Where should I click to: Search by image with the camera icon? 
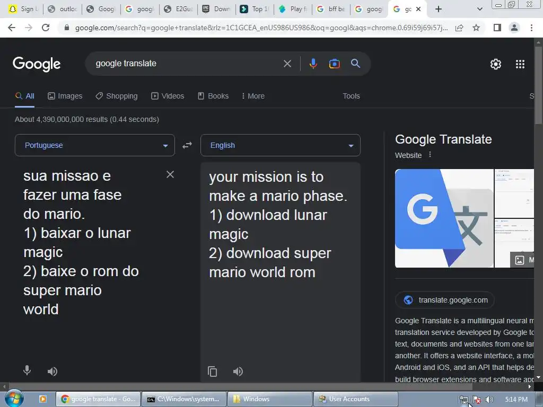[x=334, y=64]
